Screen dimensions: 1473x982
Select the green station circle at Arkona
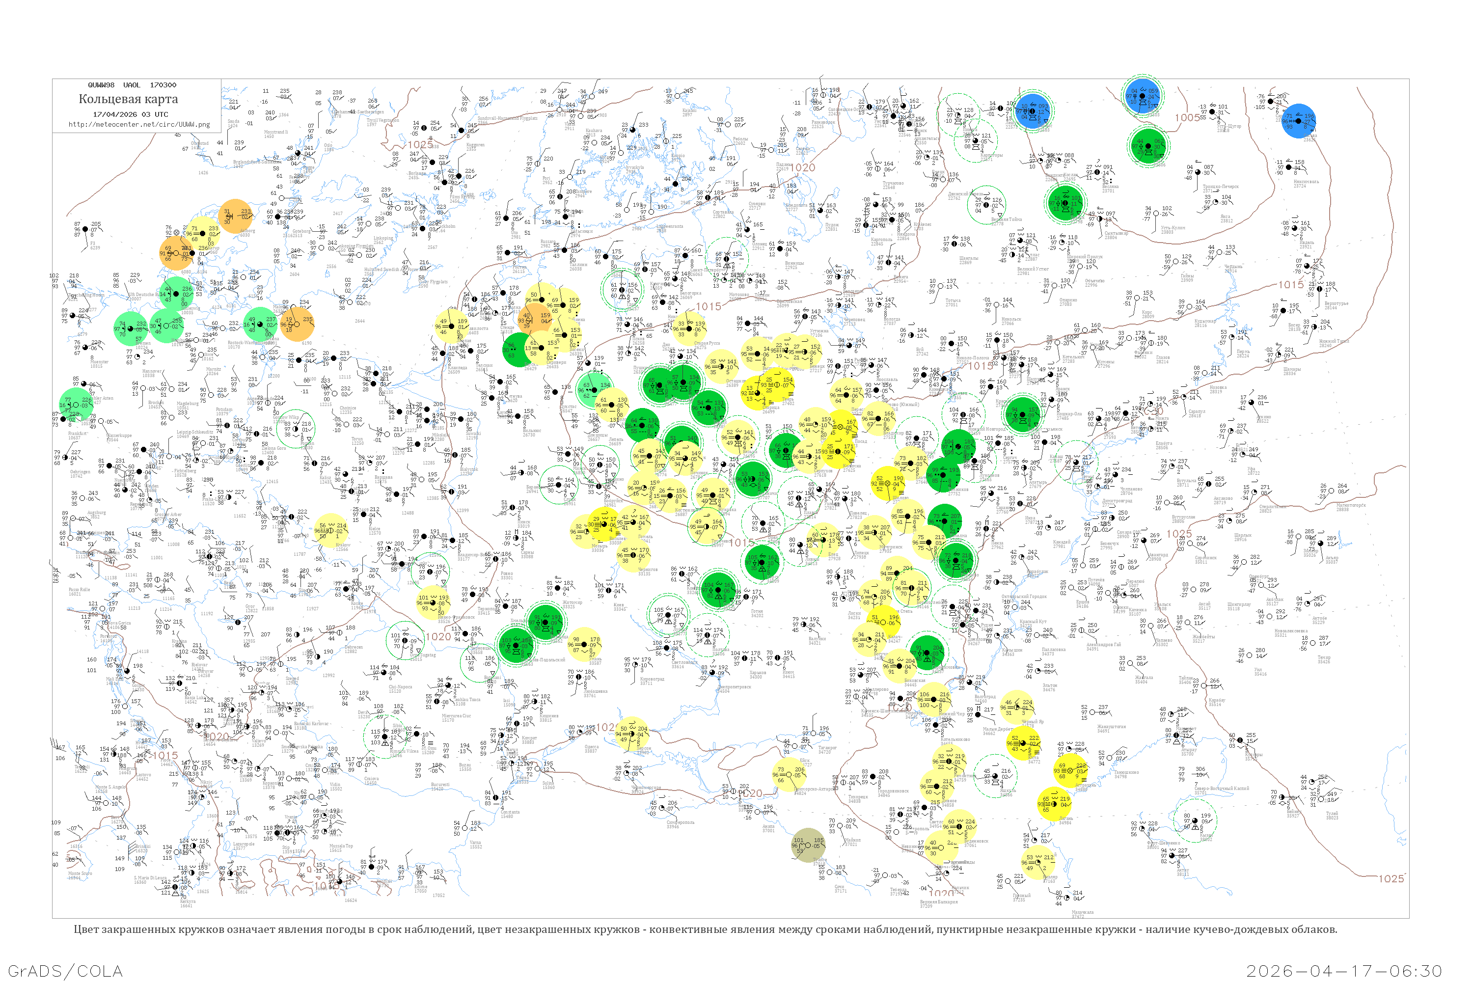[260, 324]
